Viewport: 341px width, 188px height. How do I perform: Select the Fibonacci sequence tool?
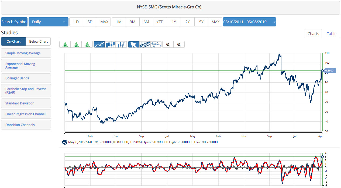click(x=156, y=45)
